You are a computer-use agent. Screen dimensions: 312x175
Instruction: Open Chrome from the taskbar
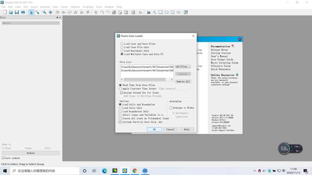pos(135,170)
